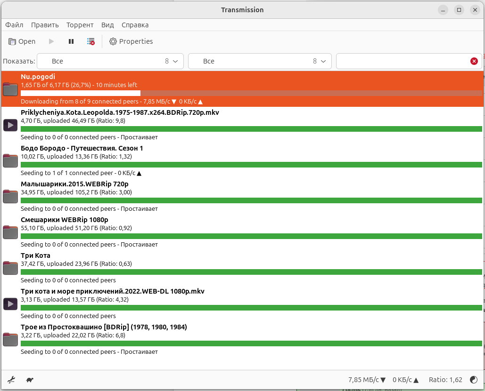Click the Open torrent toolbar button
485x391 pixels.
coord(22,41)
